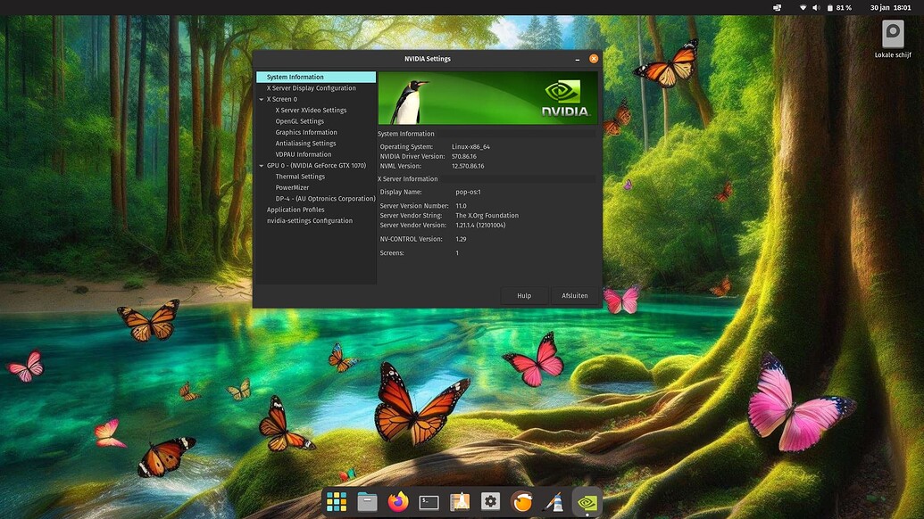Open Firefox from the dock
Image resolution: width=924 pixels, height=519 pixels.
[397, 501]
